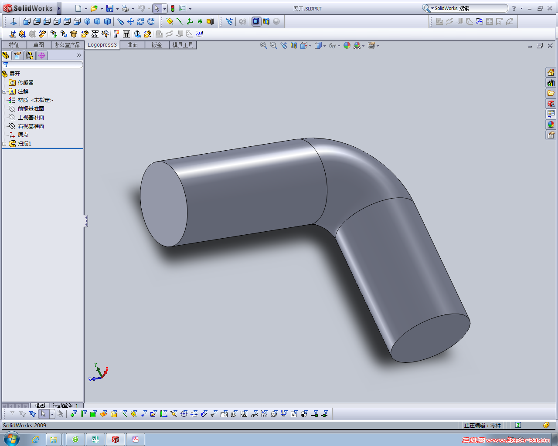This screenshot has width=558, height=446.
Task: Open the Custom Properties icon in task pane
Action: (x=551, y=135)
